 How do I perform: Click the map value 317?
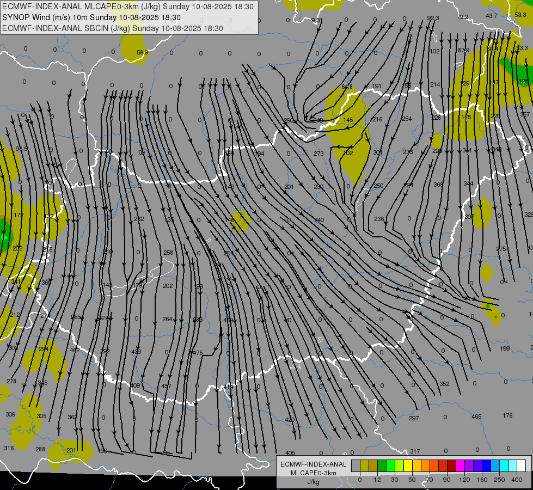tap(415, 451)
